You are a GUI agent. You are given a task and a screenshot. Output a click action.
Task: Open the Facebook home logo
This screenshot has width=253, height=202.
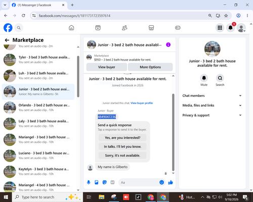(x=8, y=28)
